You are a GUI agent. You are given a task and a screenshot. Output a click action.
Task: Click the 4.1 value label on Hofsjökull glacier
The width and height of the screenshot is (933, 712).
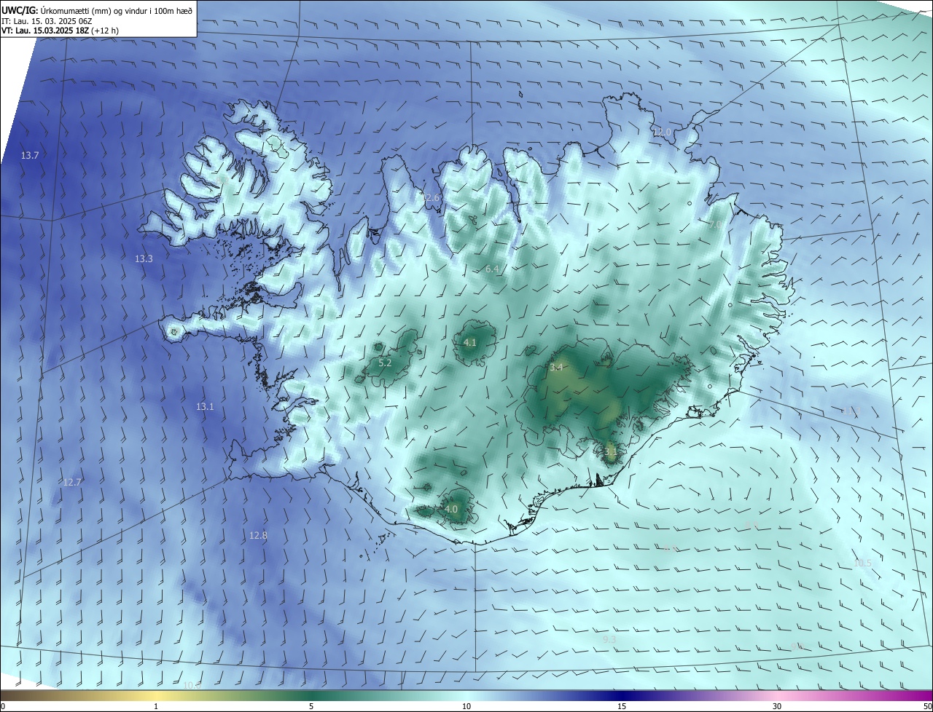470,342
